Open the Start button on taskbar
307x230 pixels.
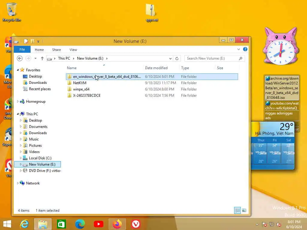[x=7, y=224]
